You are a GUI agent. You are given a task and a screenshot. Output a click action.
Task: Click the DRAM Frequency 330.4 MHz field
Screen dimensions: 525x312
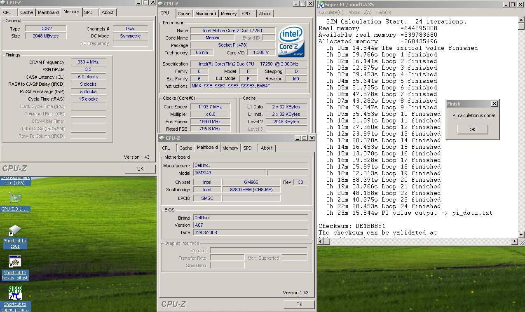click(x=88, y=62)
